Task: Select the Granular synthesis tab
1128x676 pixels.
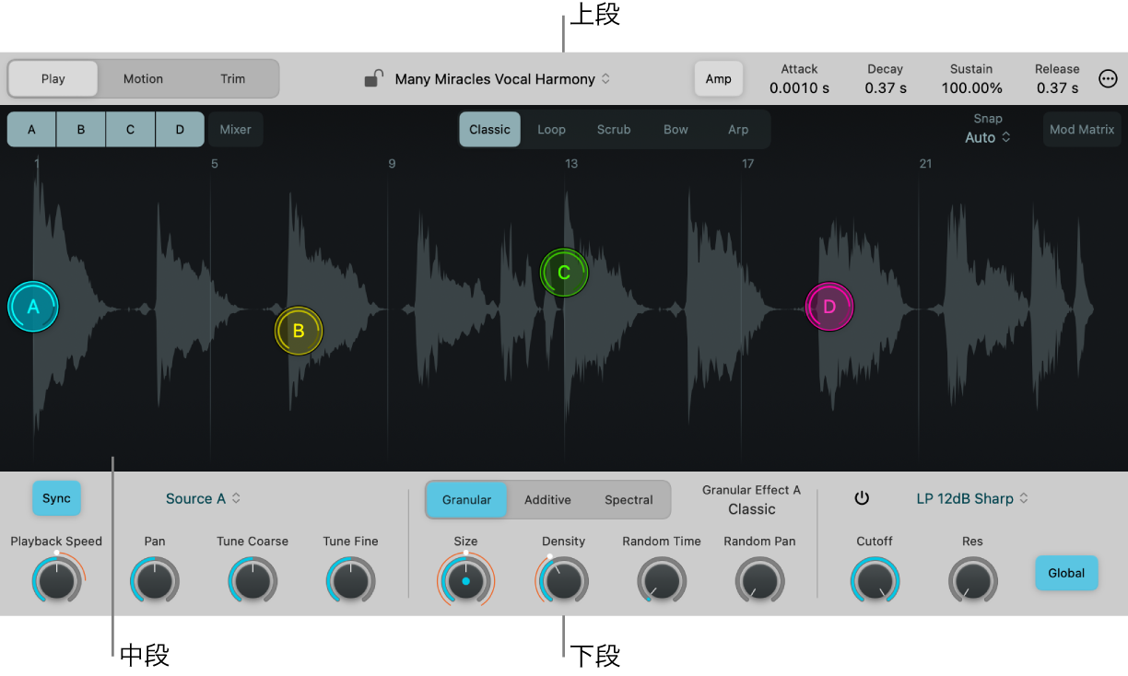Action: coord(466,500)
